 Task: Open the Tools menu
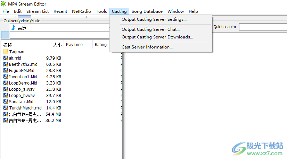(x=101, y=11)
